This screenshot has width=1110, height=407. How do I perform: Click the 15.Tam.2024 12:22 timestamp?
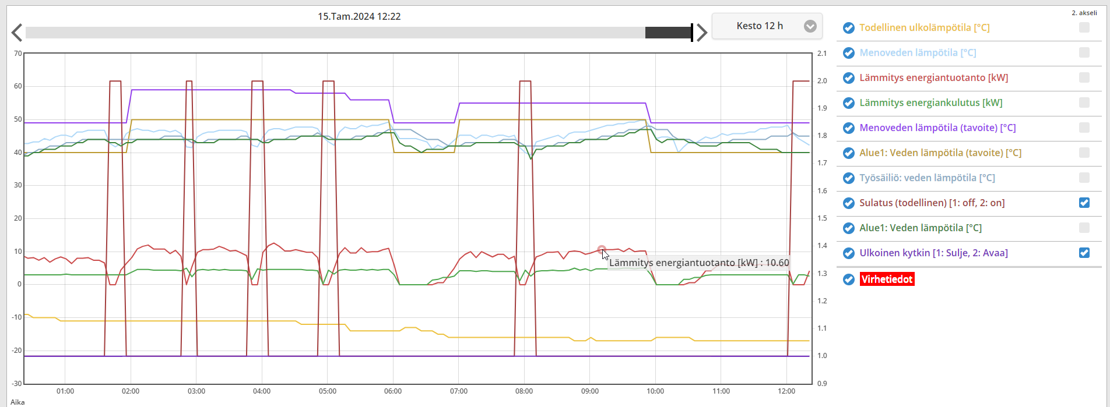[359, 16]
